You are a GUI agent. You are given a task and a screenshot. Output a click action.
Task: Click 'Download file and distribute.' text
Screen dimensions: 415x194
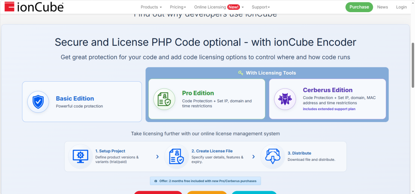(x=312, y=160)
